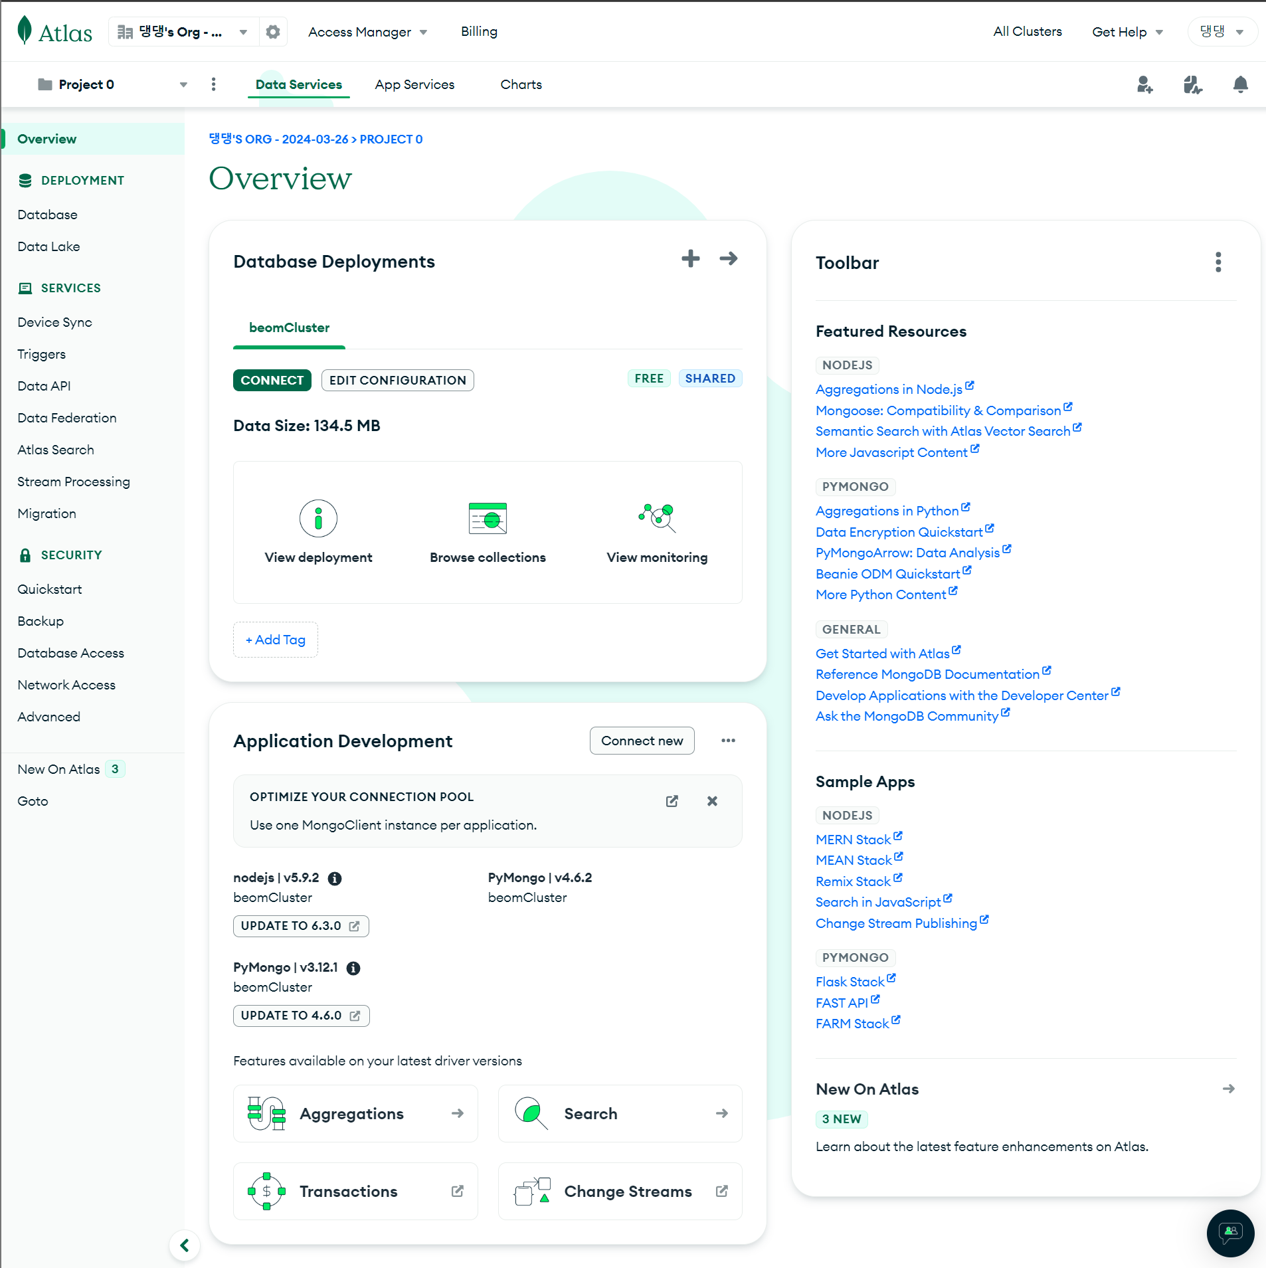Click info icon next to PyMongo v3.12.1
Viewport: 1266px width, 1268px height.
click(353, 968)
